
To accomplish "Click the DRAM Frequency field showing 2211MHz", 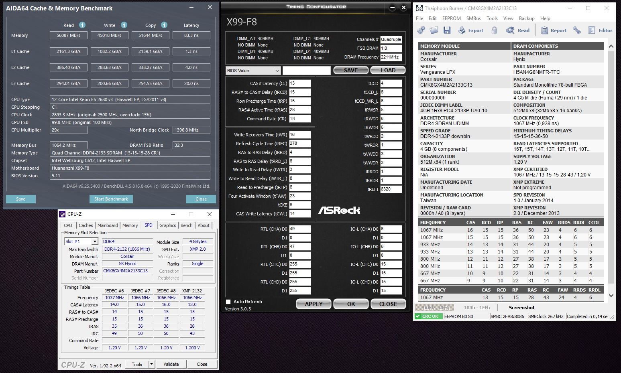I will (391, 57).
